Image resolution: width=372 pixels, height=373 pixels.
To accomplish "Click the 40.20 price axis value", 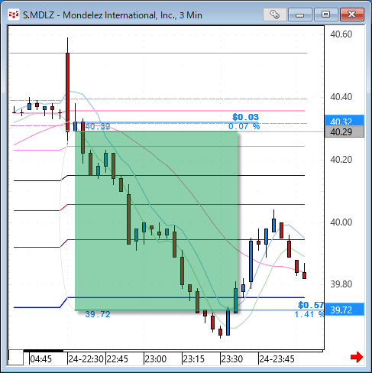I will point(341,160).
